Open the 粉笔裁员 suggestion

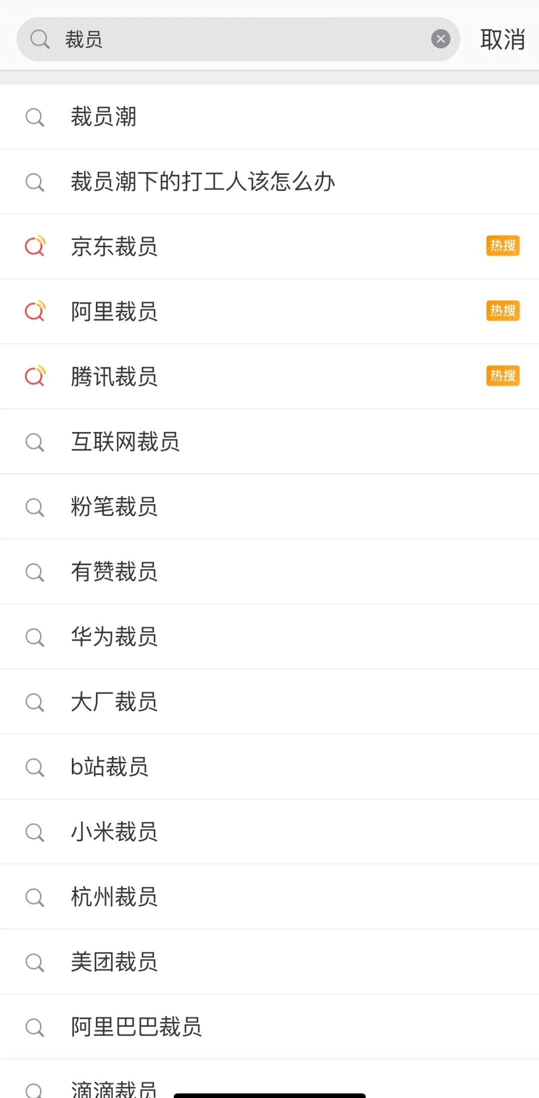coord(269,507)
